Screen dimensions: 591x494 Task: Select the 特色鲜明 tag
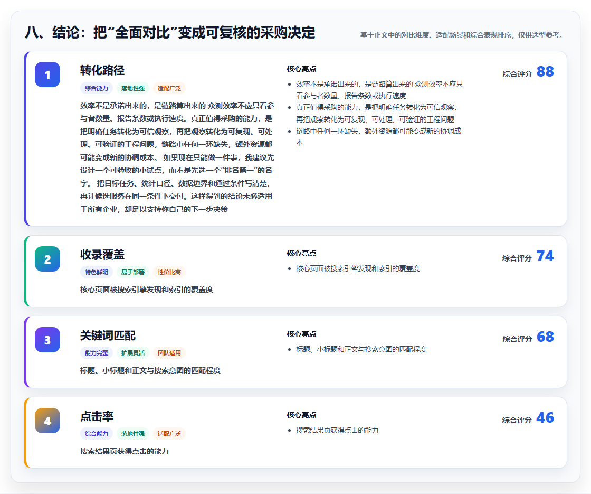[97, 272]
